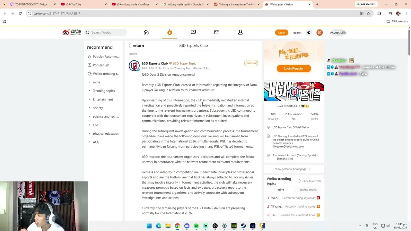Viewport: 411px width, 231px height.
Task: Switch to tailung mafia reddit Google tab
Action: pyautogui.click(x=186, y=4)
